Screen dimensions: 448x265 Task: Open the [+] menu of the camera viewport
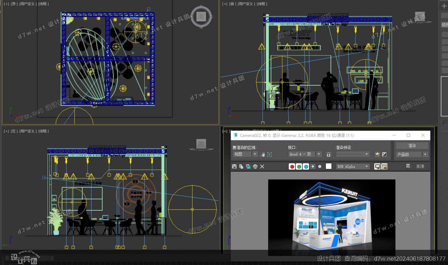coord(225,131)
